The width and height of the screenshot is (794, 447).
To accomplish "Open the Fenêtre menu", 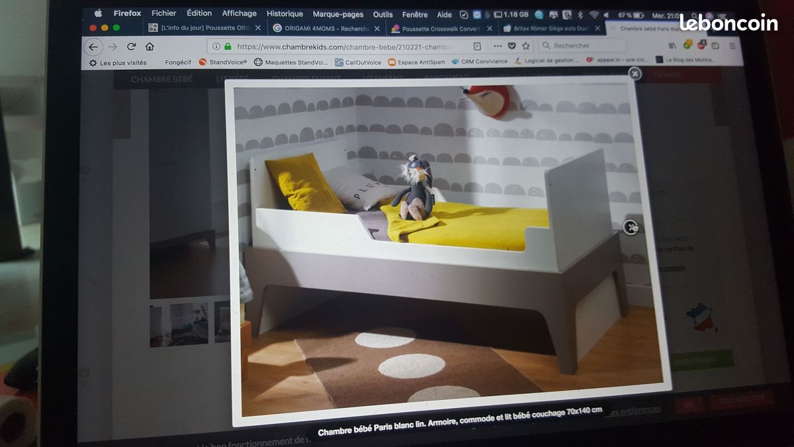I will click(415, 15).
